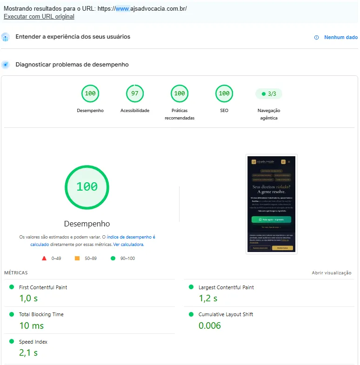Click the green circle 90–100 legend icon

click(x=113, y=258)
